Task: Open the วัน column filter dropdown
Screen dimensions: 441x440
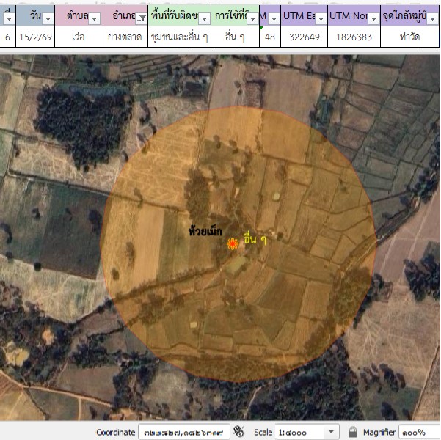Action: (49, 18)
